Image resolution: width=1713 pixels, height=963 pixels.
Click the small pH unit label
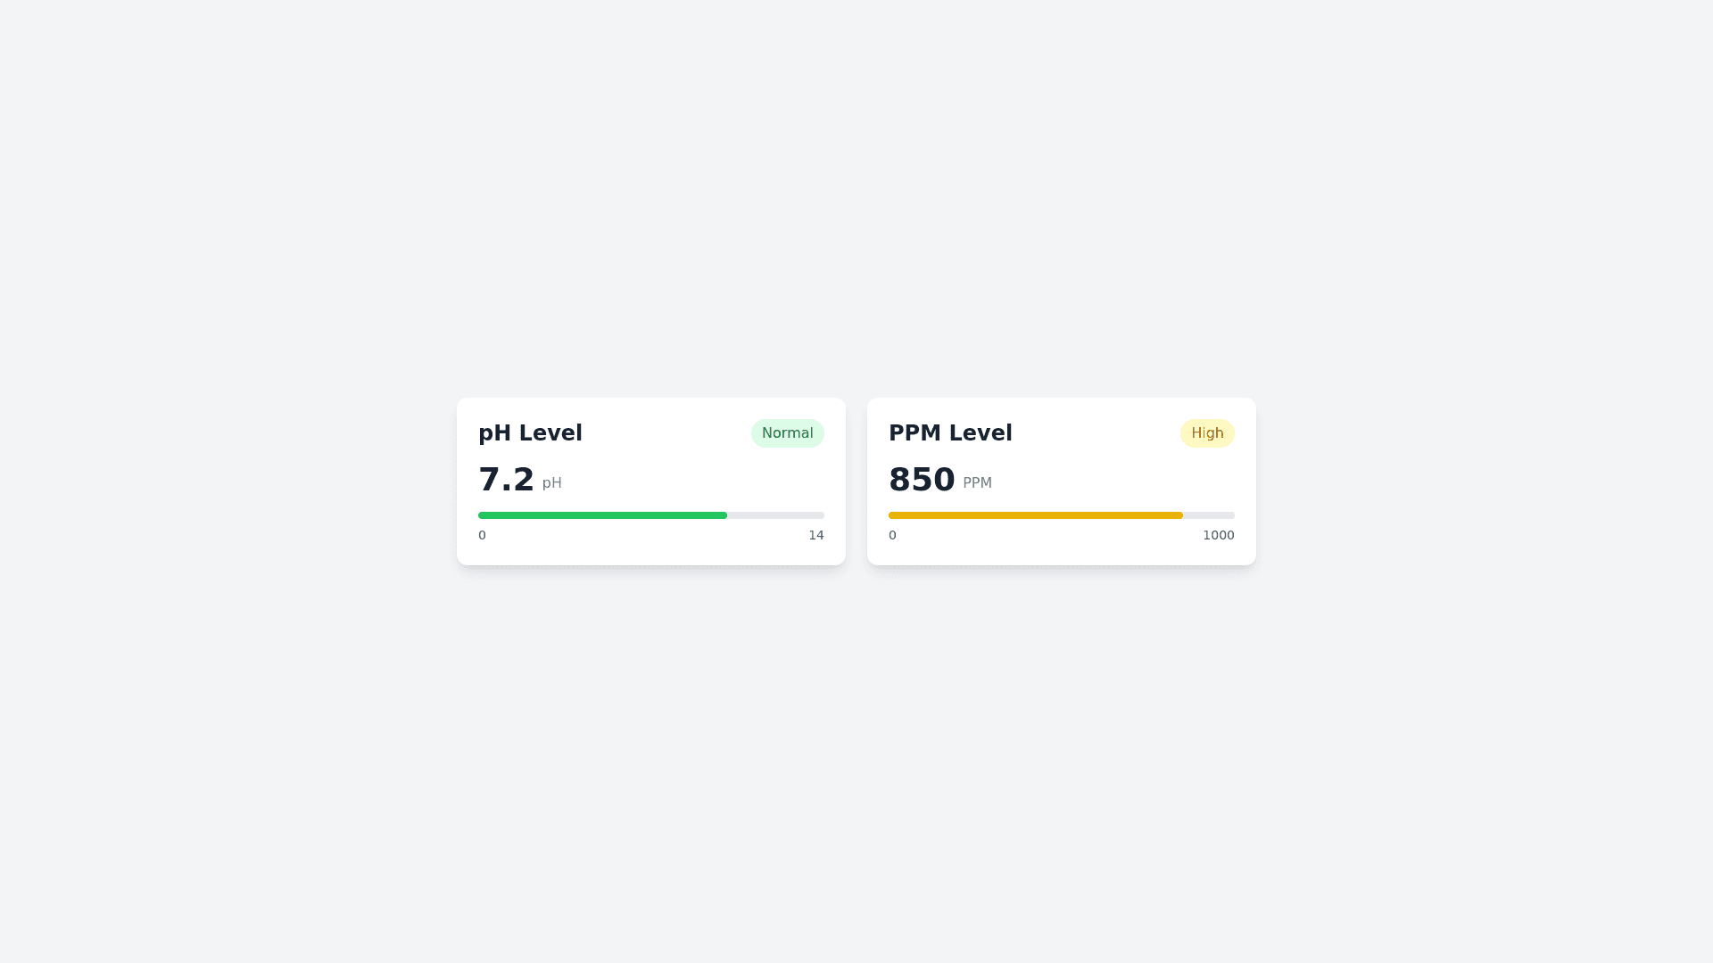(551, 483)
